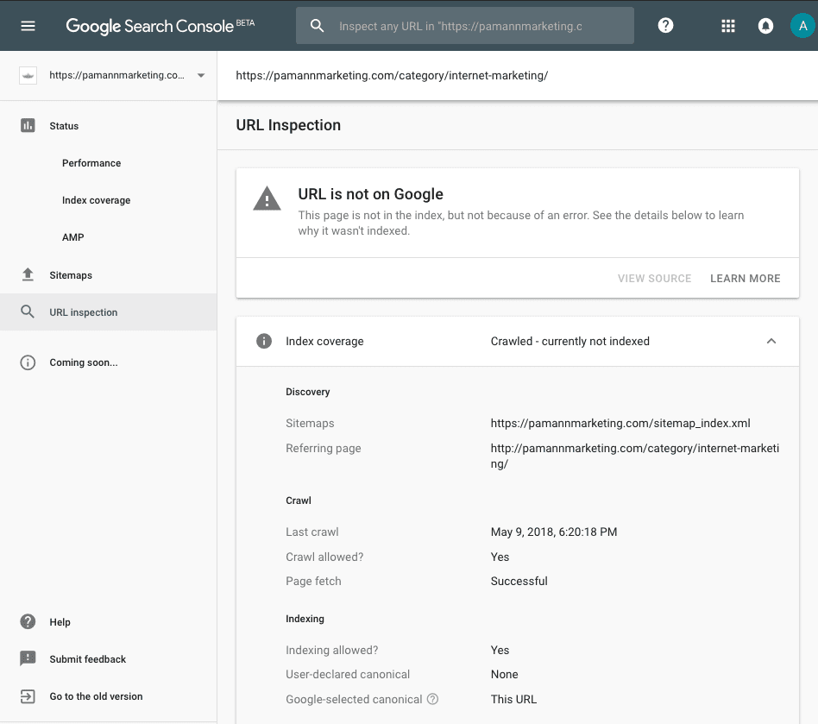Click the Index coverage info icon
Screen dimensions: 818x724
264,341
